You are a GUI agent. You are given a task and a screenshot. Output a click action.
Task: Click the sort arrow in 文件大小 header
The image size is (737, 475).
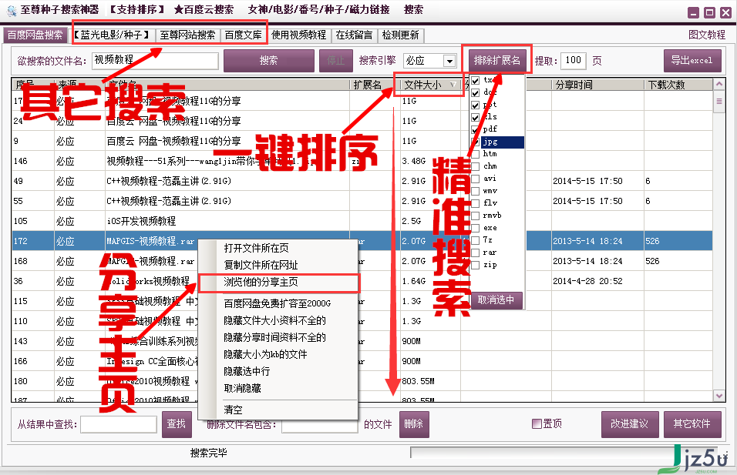click(x=453, y=85)
